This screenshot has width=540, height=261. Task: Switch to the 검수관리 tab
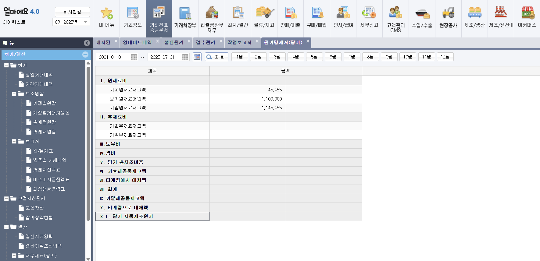coord(206,43)
